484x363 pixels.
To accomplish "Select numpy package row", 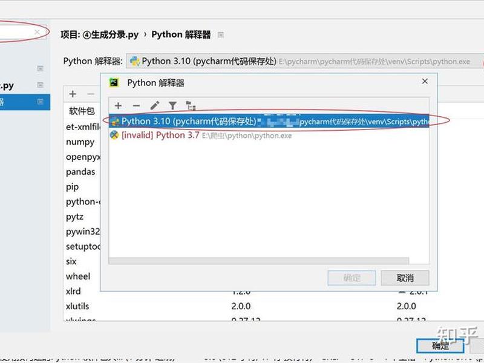I will pyautogui.click(x=80, y=142).
